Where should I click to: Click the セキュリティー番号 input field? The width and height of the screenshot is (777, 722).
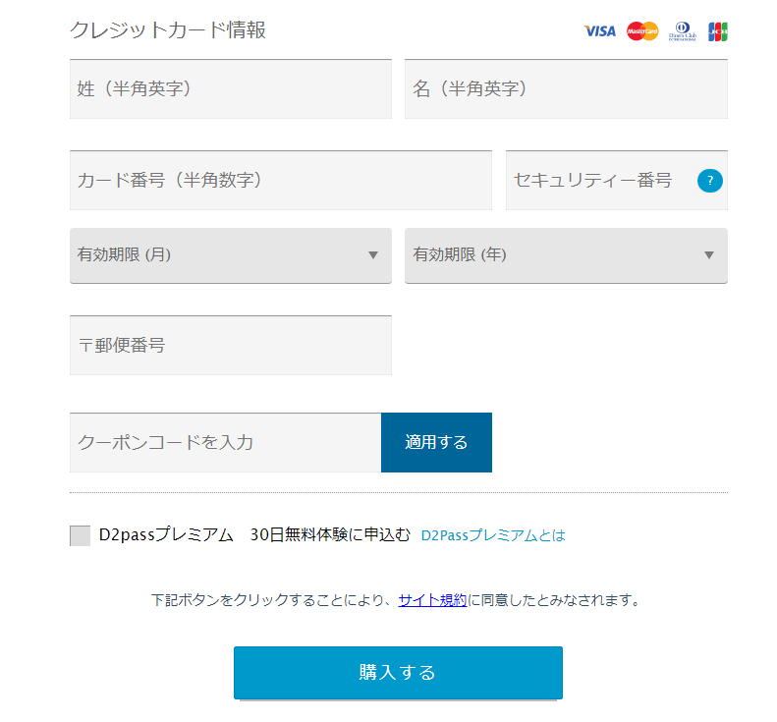pos(599,181)
